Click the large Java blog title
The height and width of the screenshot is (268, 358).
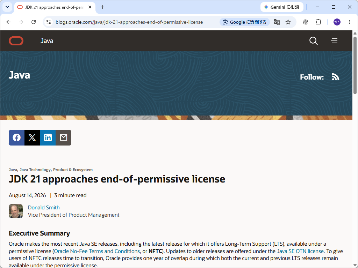coord(20,75)
